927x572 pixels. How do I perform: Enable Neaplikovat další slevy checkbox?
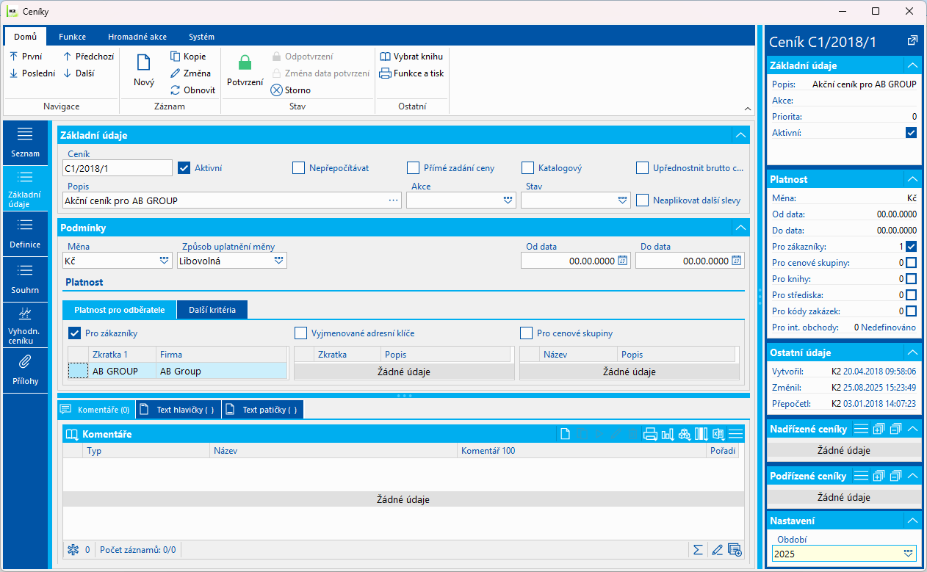(x=642, y=200)
